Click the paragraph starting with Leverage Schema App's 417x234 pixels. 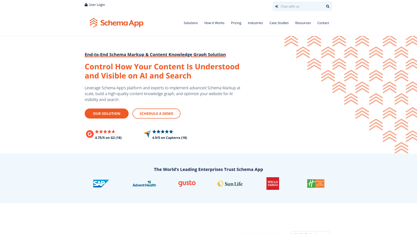[x=163, y=94]
